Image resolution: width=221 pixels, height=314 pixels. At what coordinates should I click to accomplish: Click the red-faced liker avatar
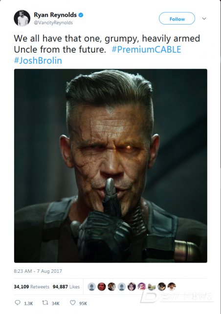point(102,287)
